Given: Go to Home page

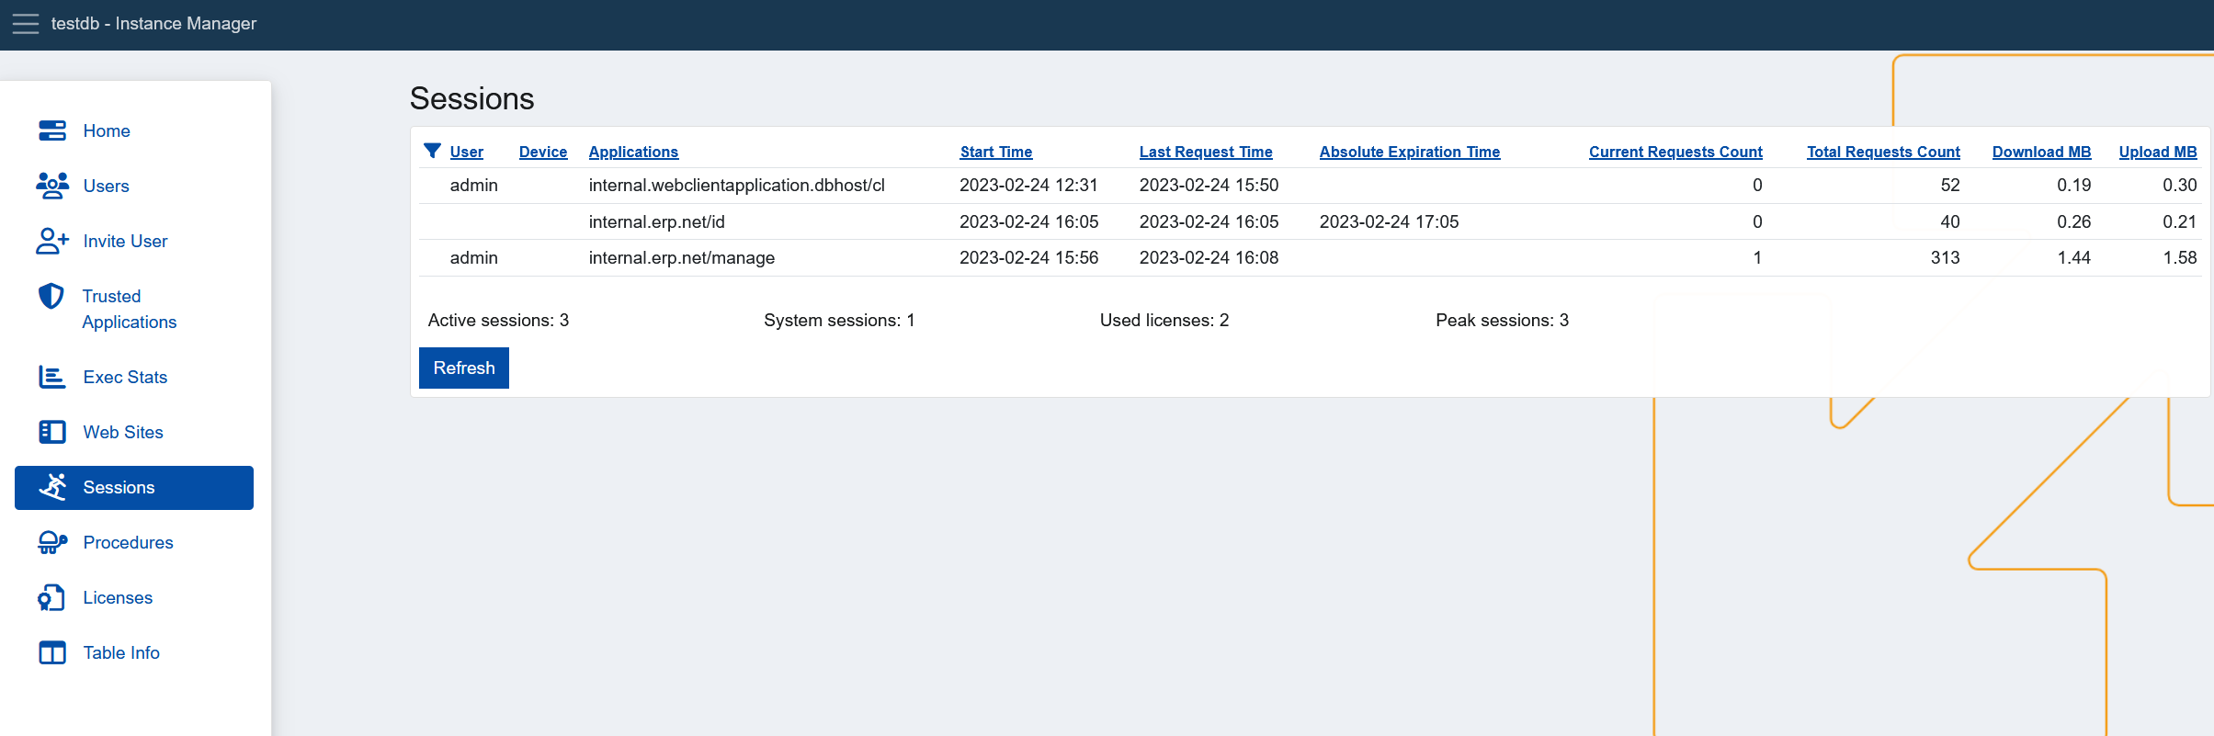Looking at the screenshot, I should 107,130.
